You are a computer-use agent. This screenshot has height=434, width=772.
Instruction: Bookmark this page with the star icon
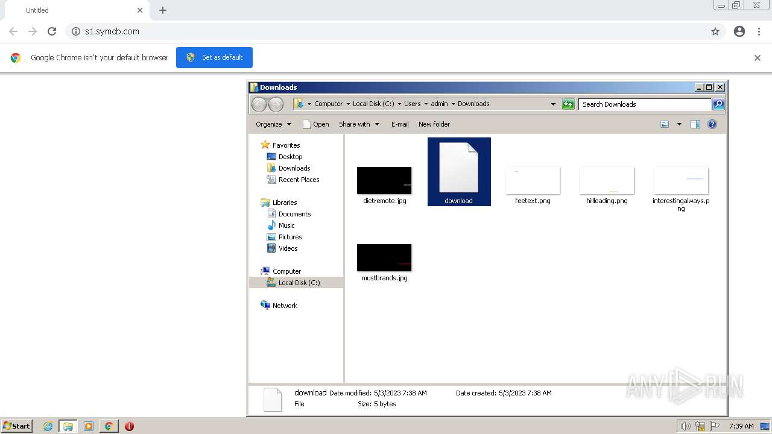tap(715, 31)
